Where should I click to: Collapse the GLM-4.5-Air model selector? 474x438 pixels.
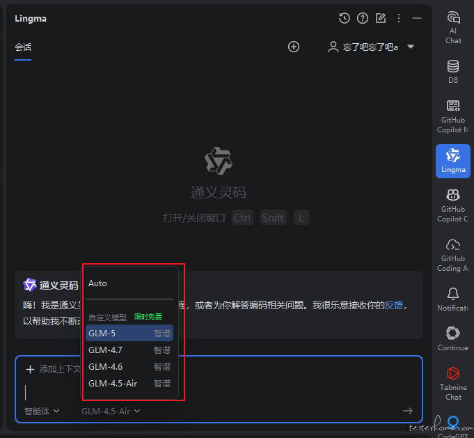tap(111, 411)
